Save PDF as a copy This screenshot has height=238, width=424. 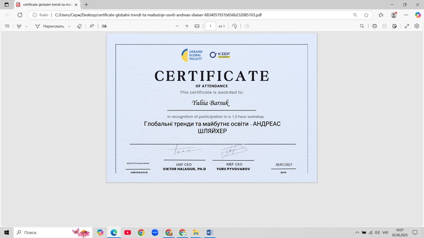click(394, 26)
